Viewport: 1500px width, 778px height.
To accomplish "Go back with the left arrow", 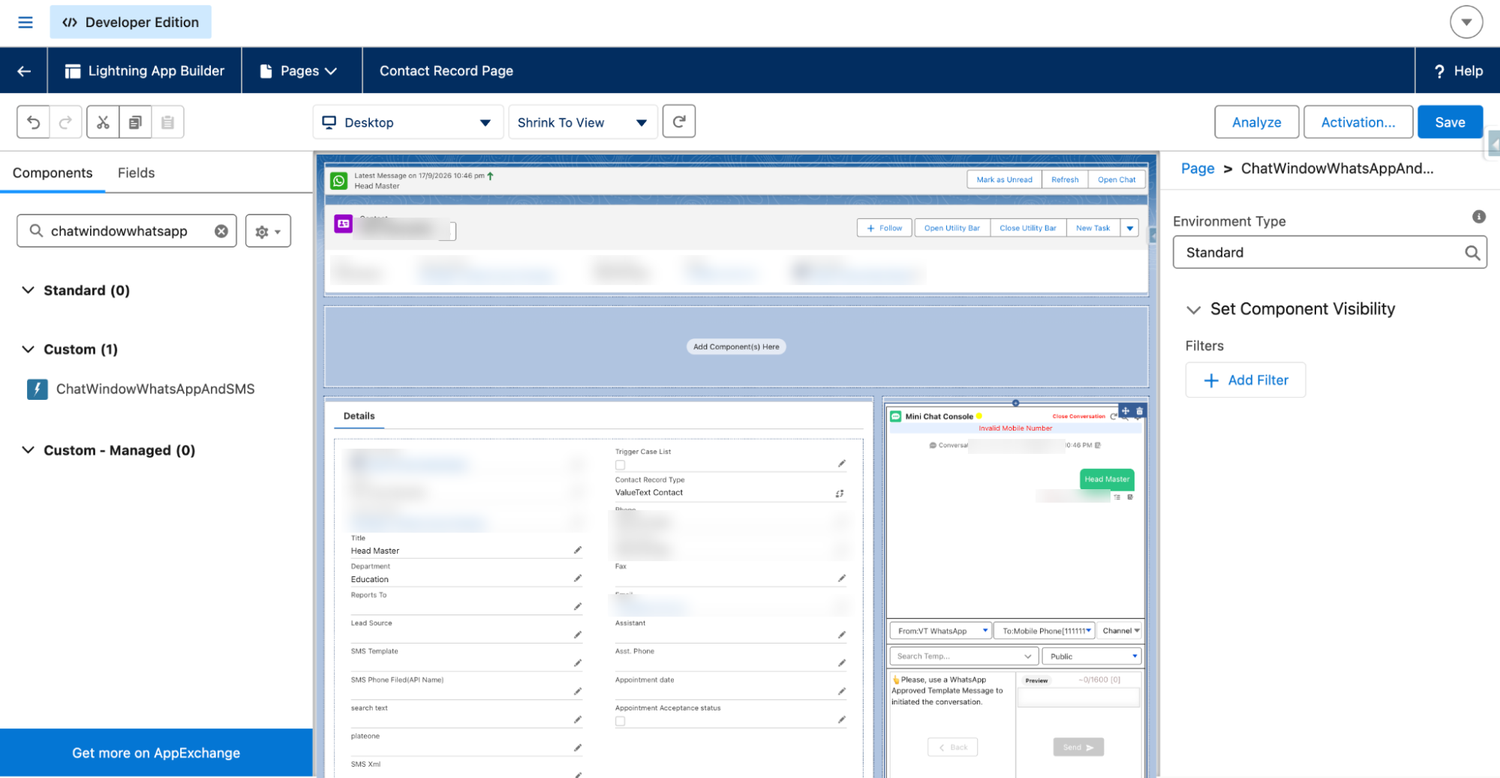I will click(x=24, y=71).
